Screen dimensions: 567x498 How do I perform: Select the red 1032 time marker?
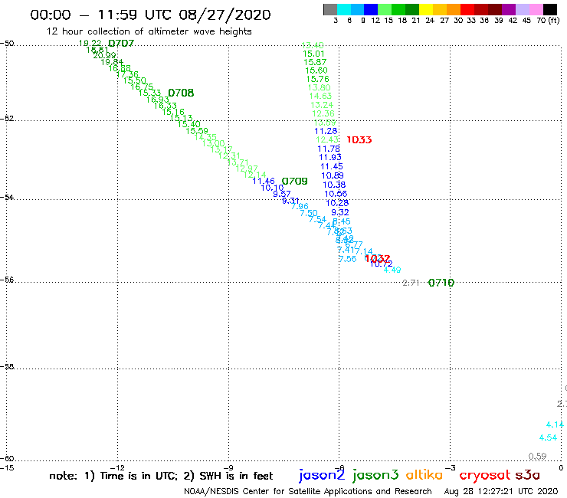pos(378,259)
